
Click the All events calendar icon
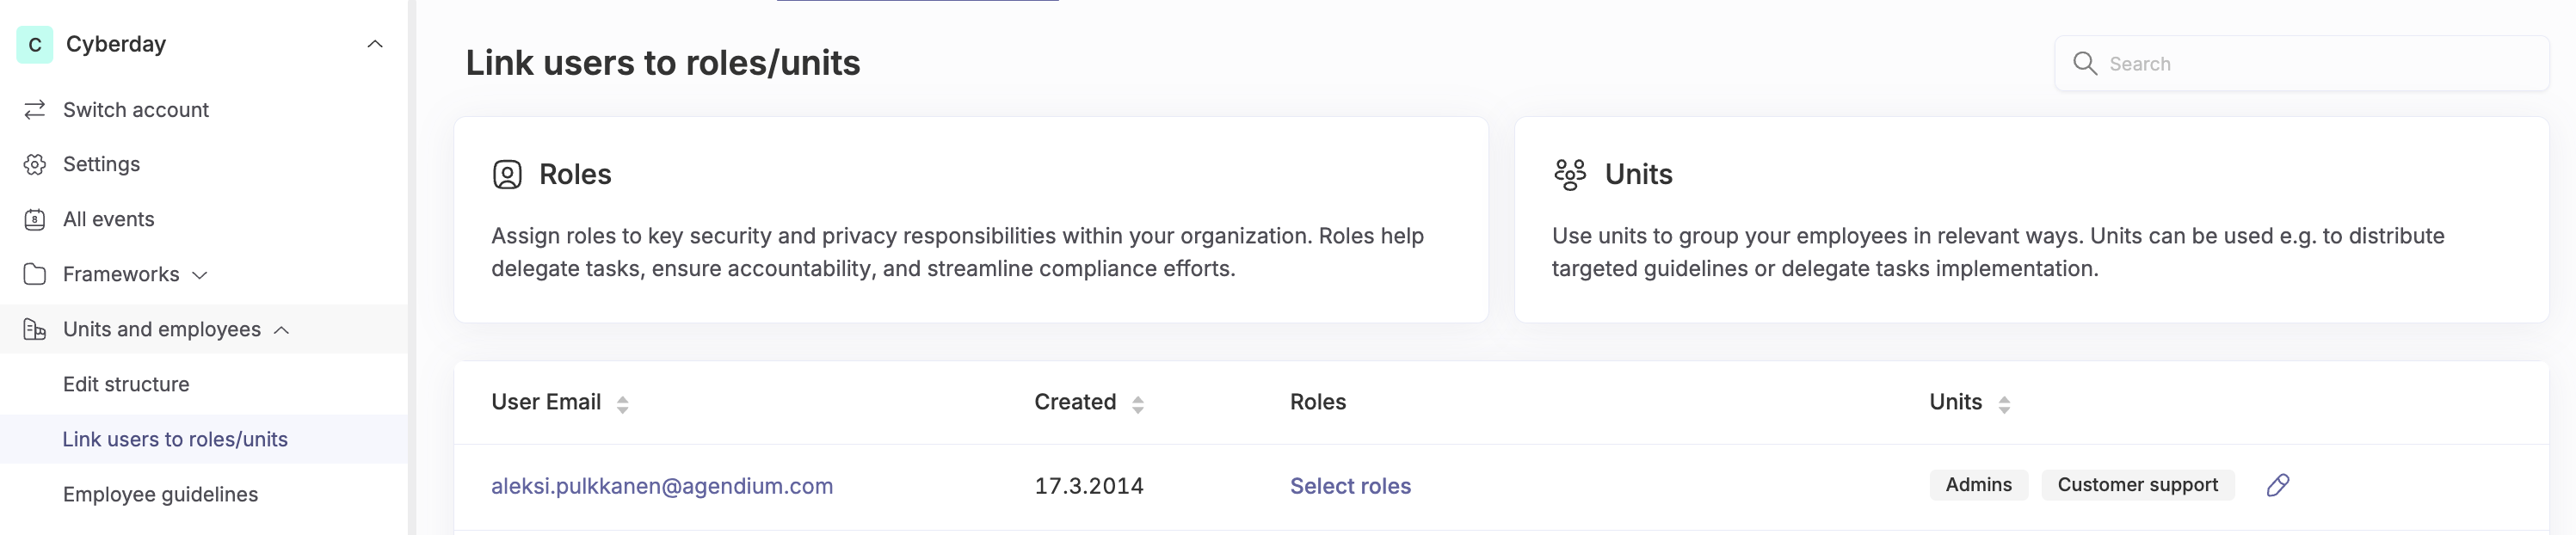point(35,220)
